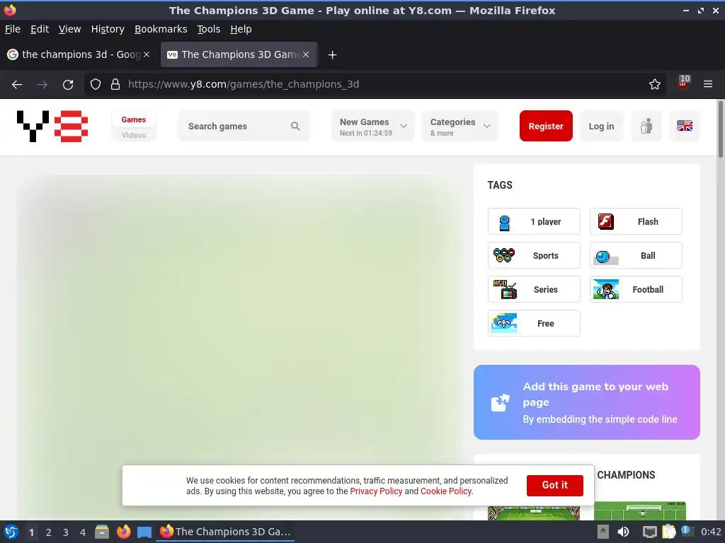This screenshot has height=543, width=725.
Task: Open the player profile silhouette icon
Action: pos(646,126)
